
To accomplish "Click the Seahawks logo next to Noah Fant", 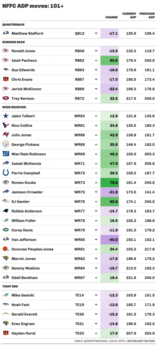I will pos(6,305).
